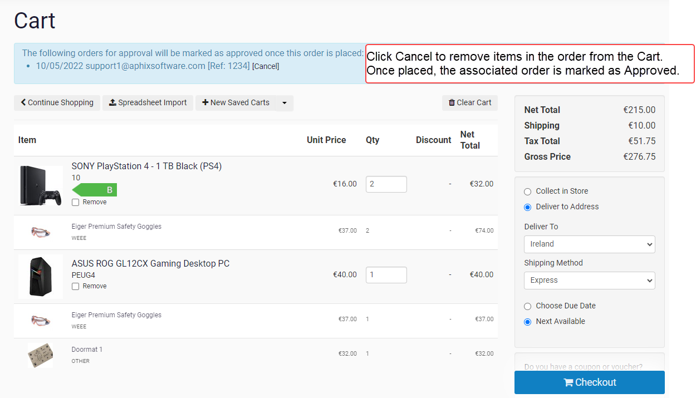Click the green B energy rating label
The height and width of the screenshot is (398, 696).
pos(95,190)
